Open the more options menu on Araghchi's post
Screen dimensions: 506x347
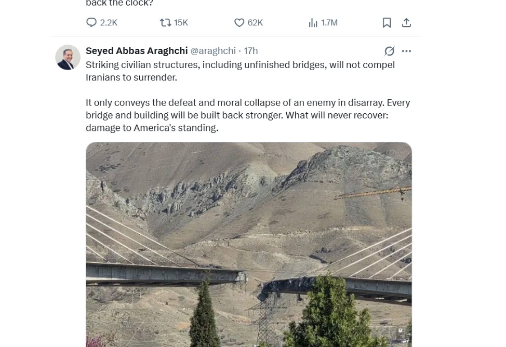tap(406, 50)
